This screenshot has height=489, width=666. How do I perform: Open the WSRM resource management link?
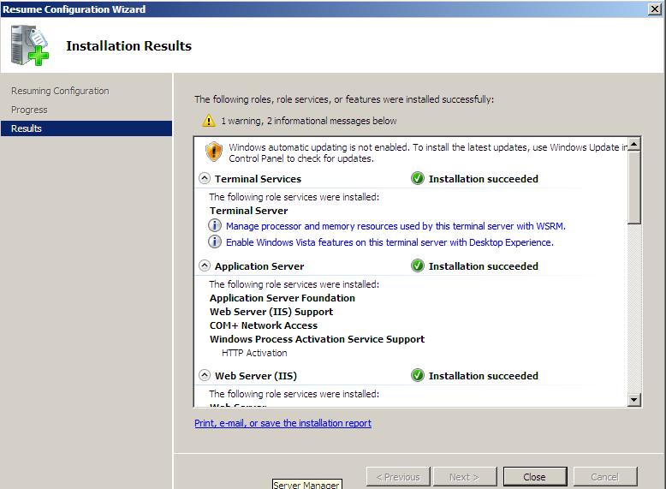tap(395, 226)
